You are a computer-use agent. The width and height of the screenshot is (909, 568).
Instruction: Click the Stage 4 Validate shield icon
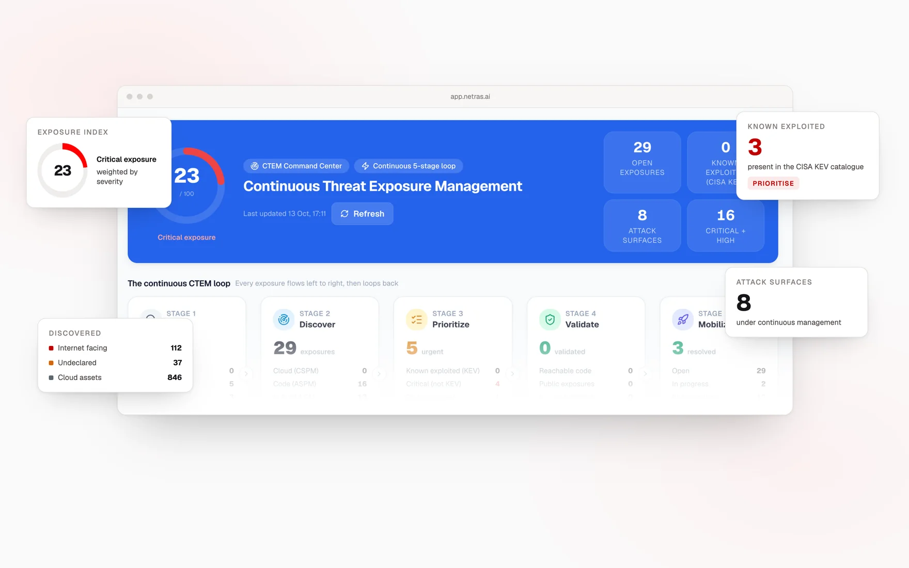click(550, 320)
